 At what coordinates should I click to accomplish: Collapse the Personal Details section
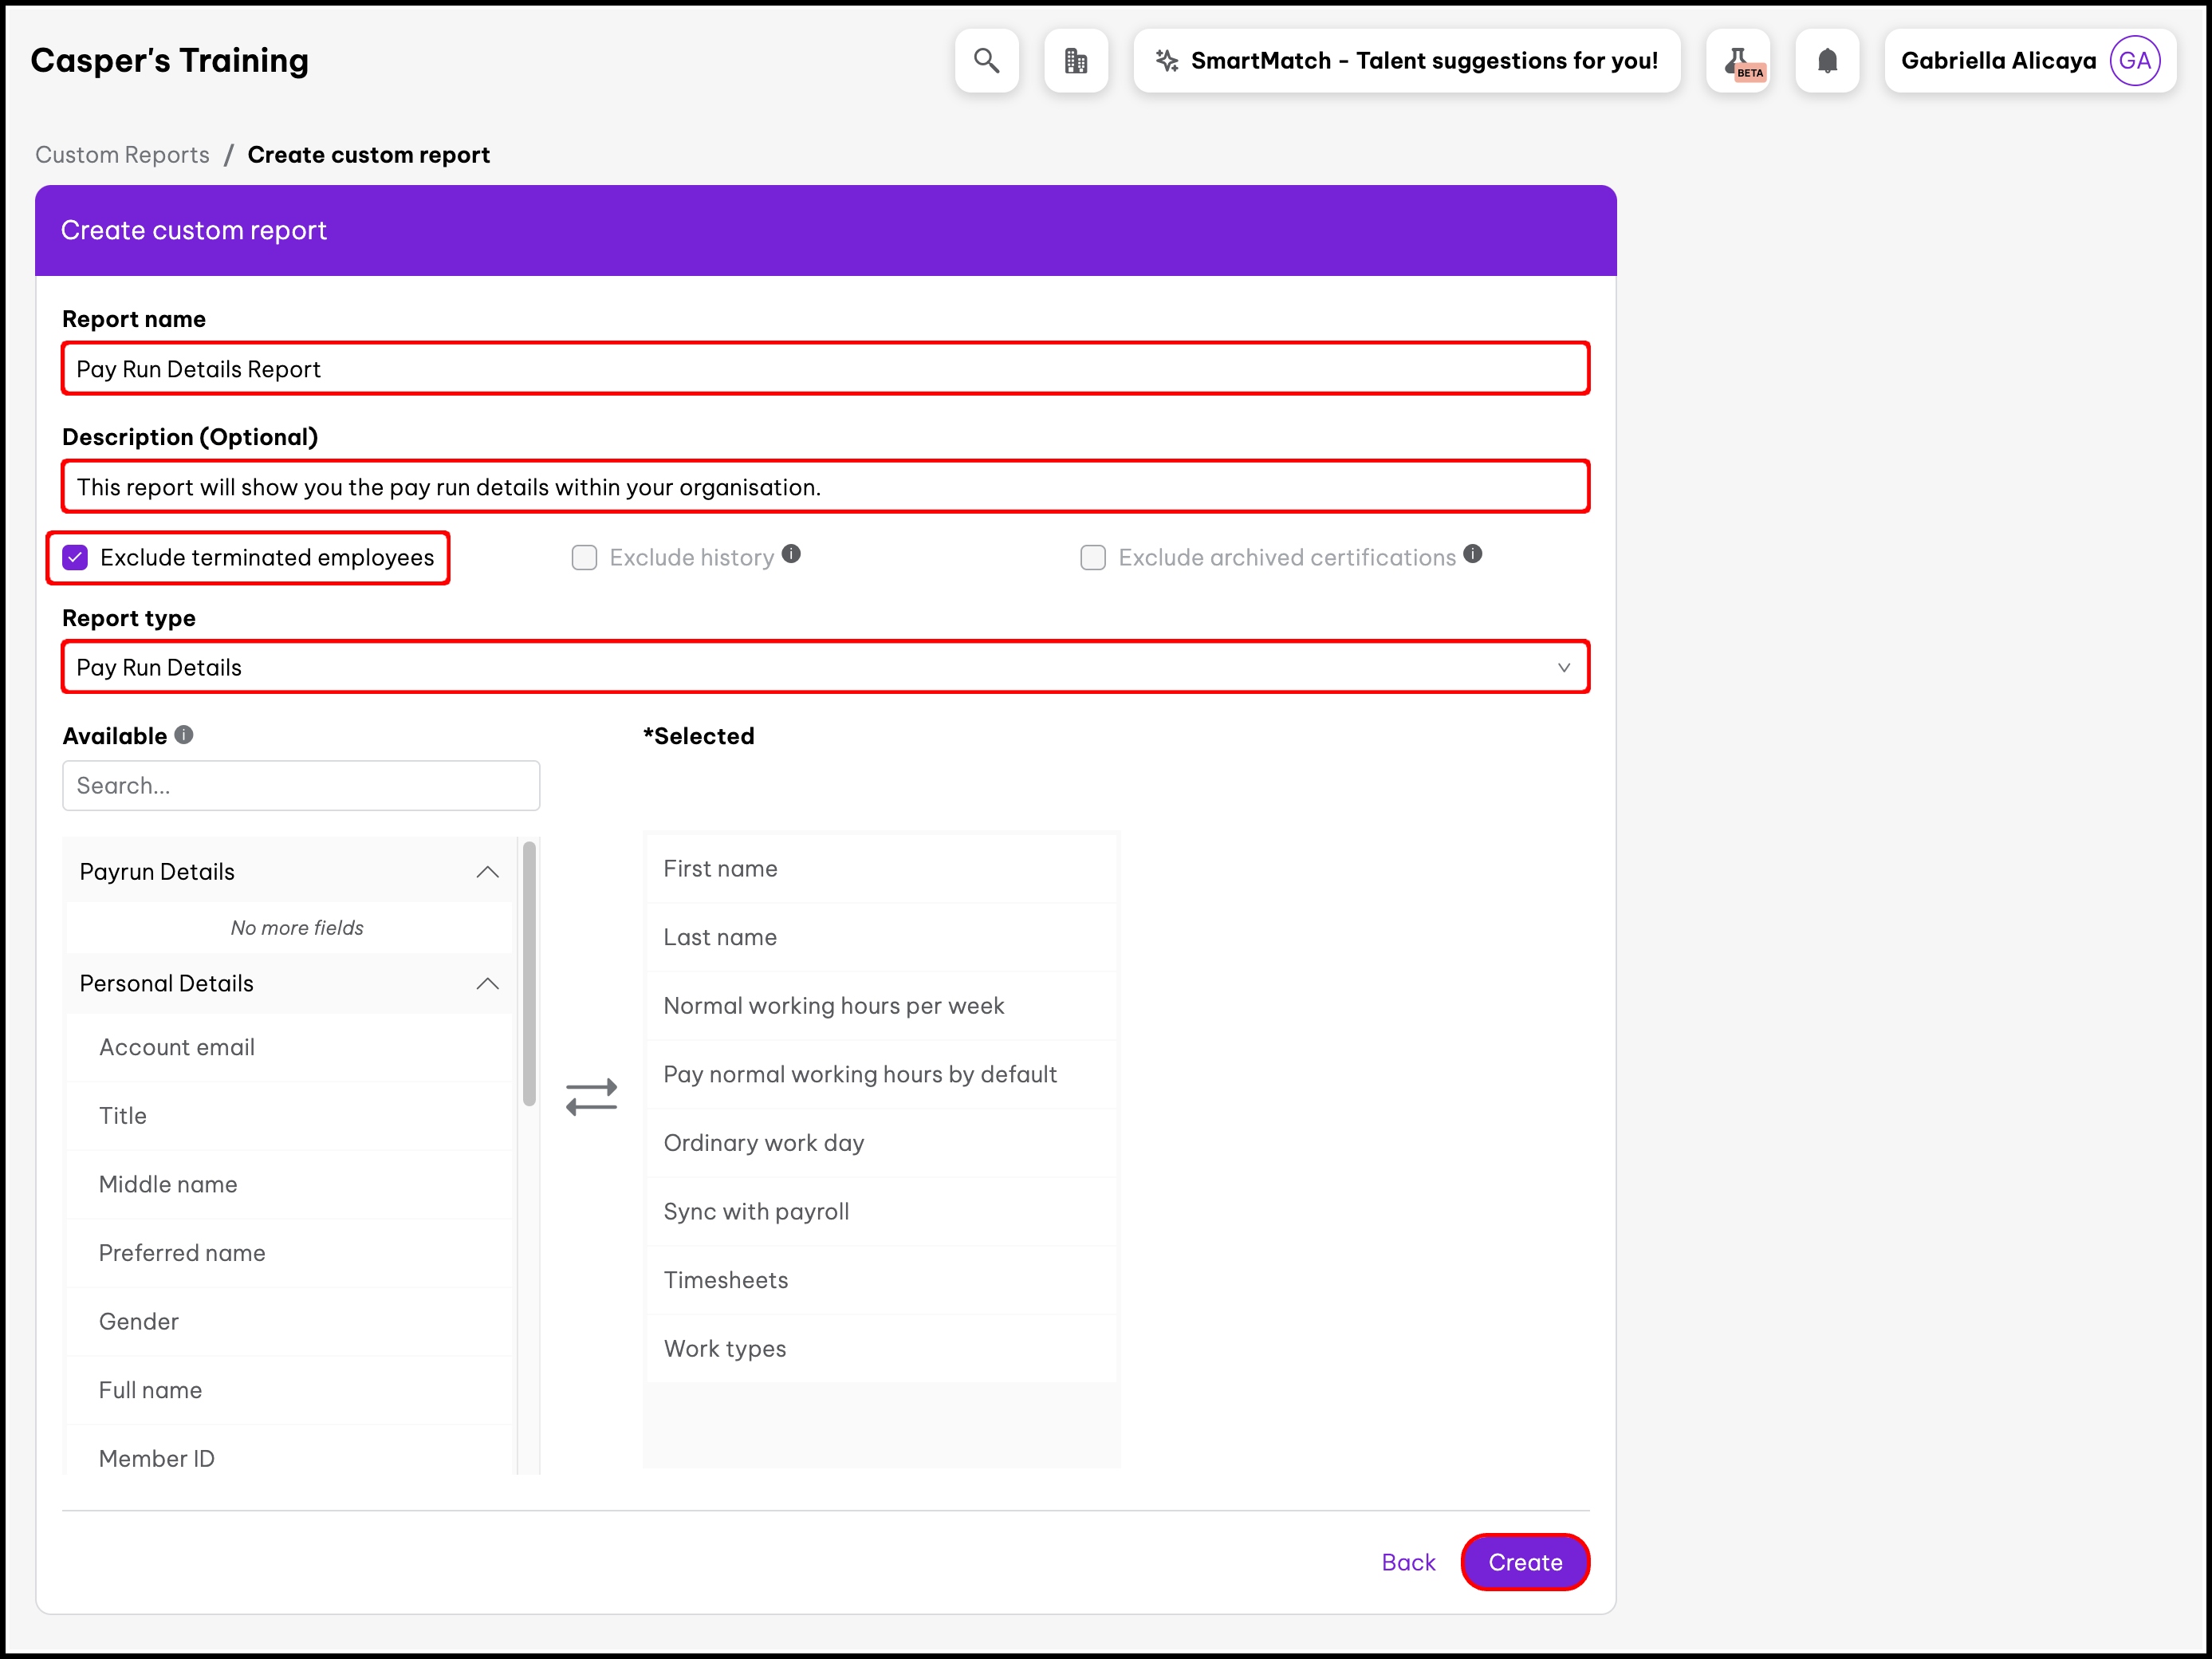(487, 984)
